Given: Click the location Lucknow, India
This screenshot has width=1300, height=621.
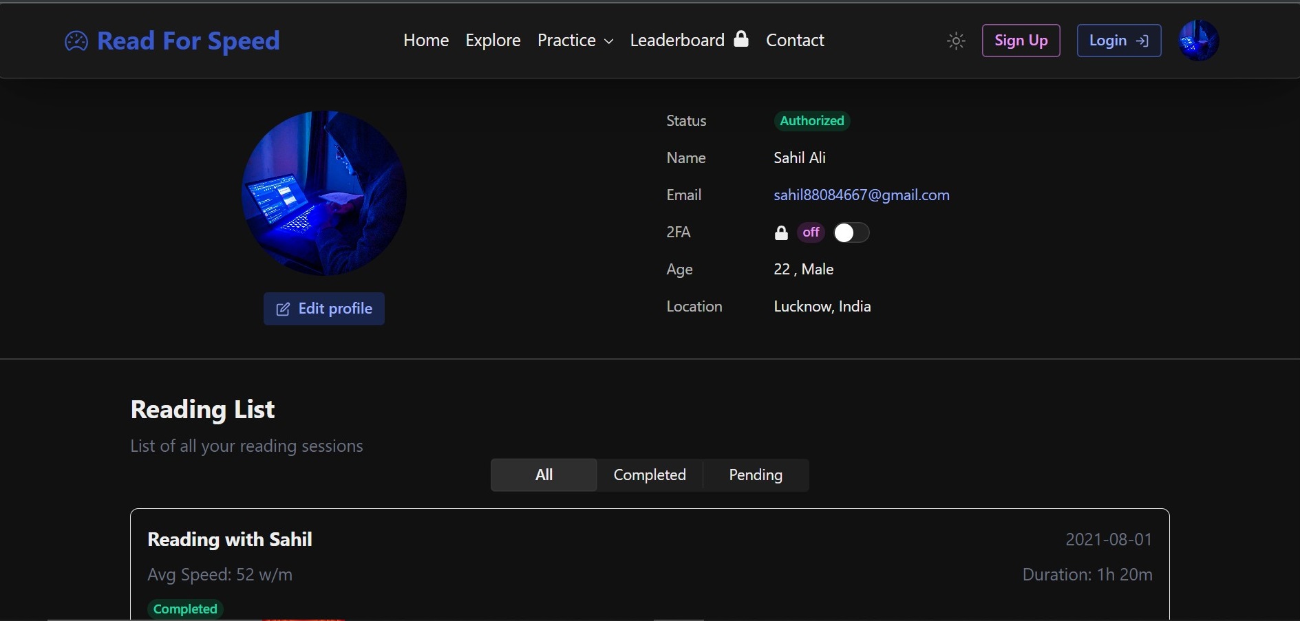Looking at the screenshot, I should tap(822, 307).
